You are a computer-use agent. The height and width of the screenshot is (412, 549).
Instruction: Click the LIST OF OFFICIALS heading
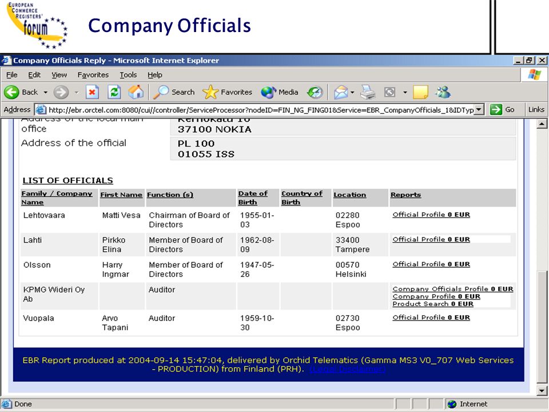(68, 180)
